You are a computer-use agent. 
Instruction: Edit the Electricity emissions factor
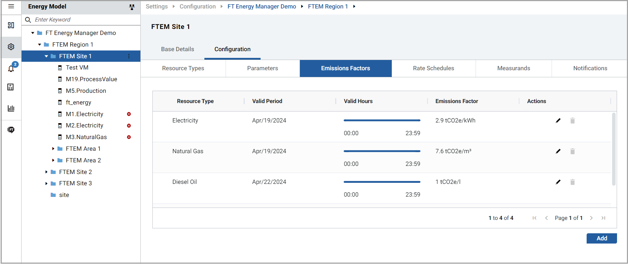coord(558,121)
